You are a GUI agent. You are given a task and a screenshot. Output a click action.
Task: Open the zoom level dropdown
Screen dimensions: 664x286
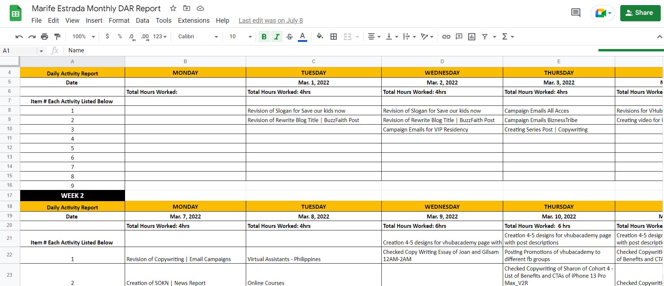[x=83, y=36]
